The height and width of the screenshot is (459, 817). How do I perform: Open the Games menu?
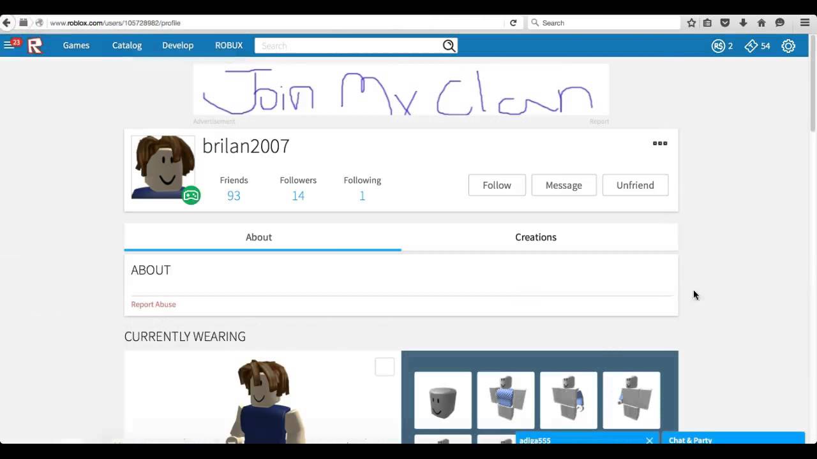pyautogui.click(x=76, y=45)
